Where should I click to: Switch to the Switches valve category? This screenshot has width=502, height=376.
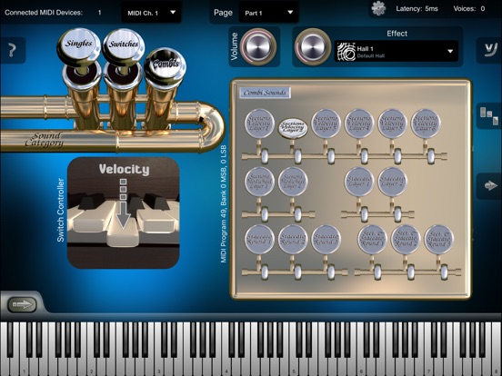[124, 44]
